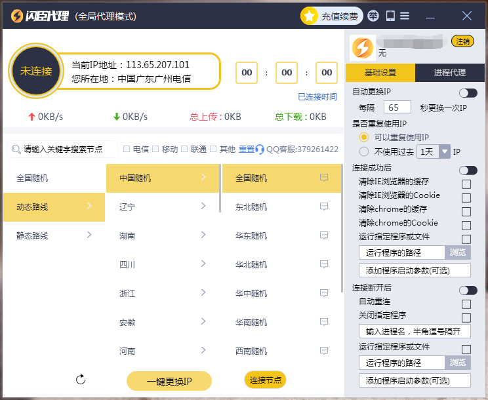This screenshot has width=488, height=400.
Task: Open the 1天 duration dropdown
Action: 433,151
